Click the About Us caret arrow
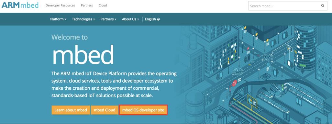This screenshot has height=124, width=332. (138, 19)
